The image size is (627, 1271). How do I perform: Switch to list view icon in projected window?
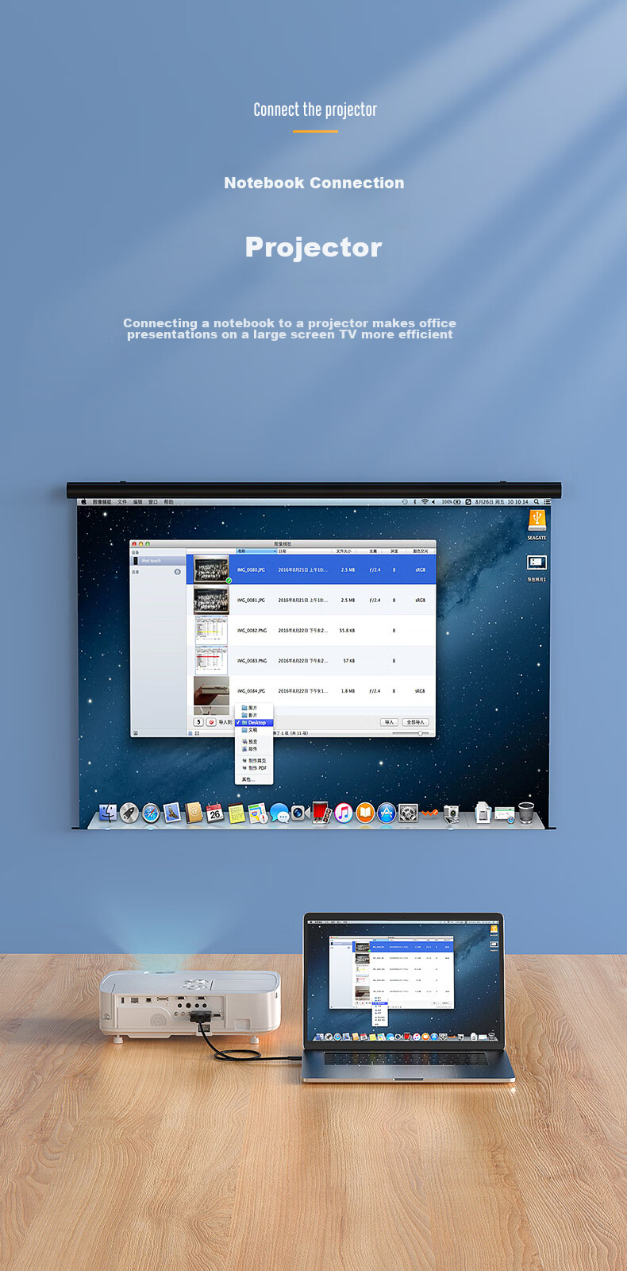point(190,733)
